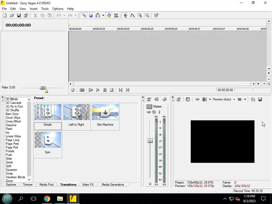The image size is (272, 204).
Task: Click the New project icon
Action: 5,15
